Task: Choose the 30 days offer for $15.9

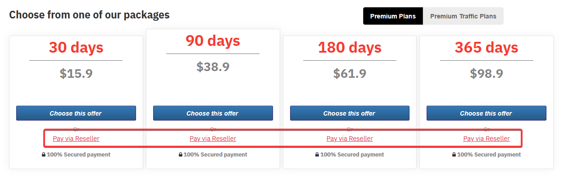Action: pyautogui.click(x=76, y=113)
